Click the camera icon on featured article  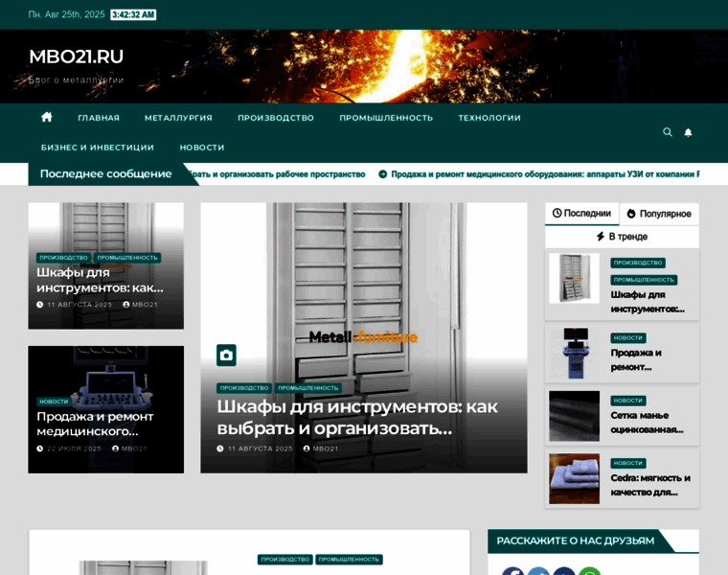coord(226,356)
